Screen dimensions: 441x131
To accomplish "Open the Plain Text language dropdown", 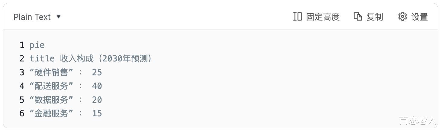I will click(32, 17).
